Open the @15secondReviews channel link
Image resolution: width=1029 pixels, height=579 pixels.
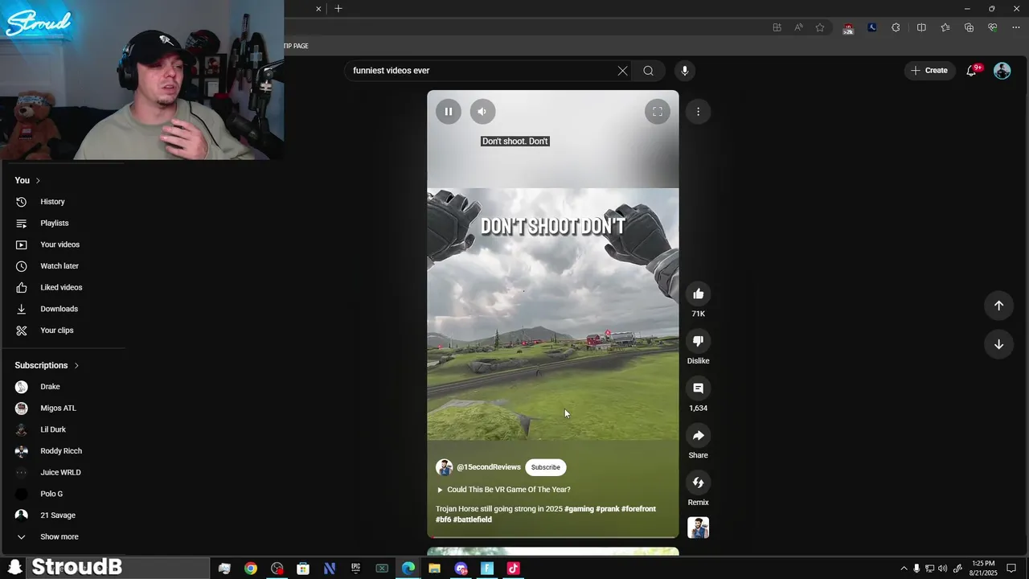tap(489, 467)
